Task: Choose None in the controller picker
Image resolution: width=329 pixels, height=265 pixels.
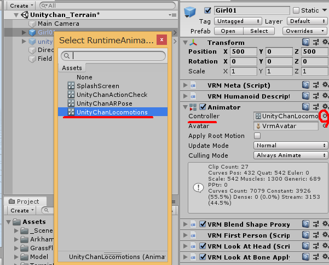Action: (113, 77)
